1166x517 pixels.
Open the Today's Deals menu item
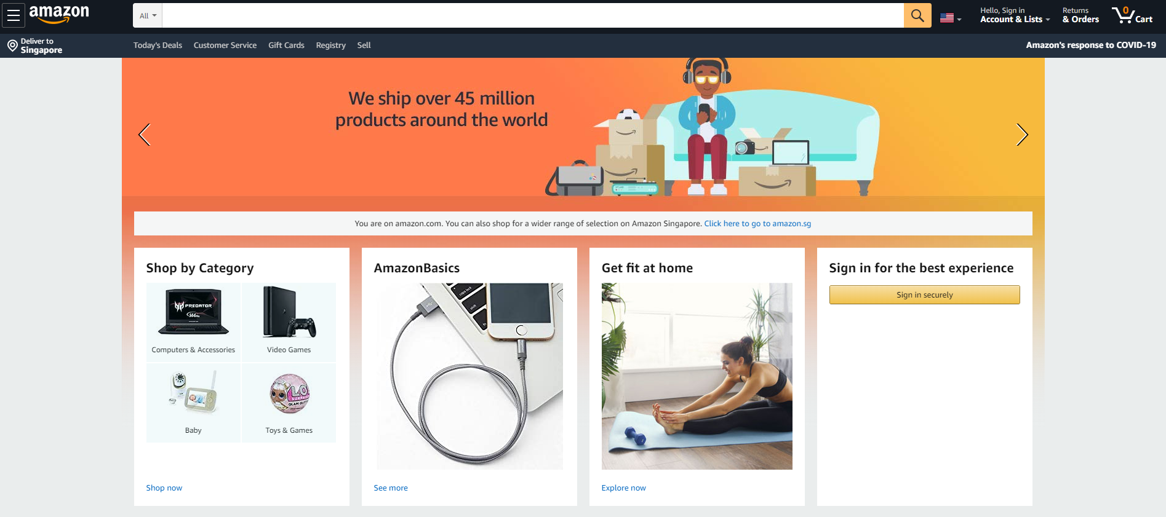tap(158, 45)
